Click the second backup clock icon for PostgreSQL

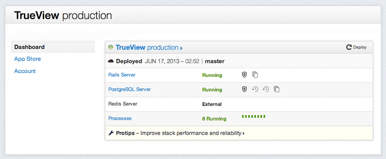[x=266, y=89]
